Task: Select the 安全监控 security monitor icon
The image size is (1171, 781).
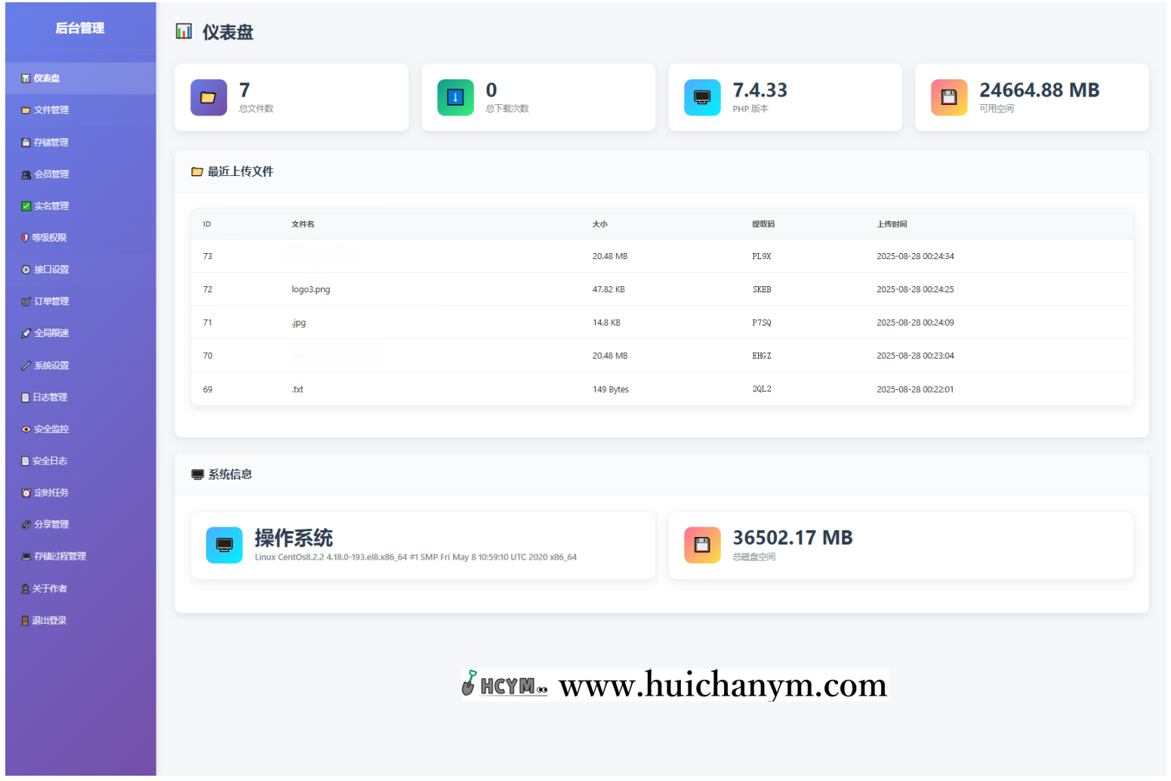Action: (24, 428)
